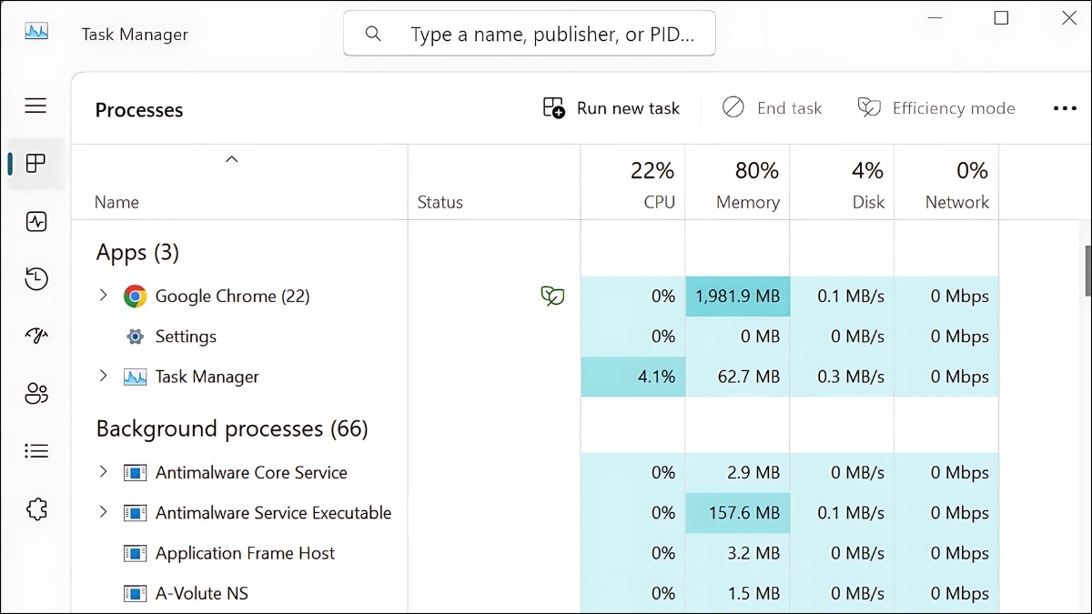Image resolution: width=1092 pixels, height=614 pixels.
Task: Open the Startup apps page icon
Action: pyautogui.click(x=36, y=337)
